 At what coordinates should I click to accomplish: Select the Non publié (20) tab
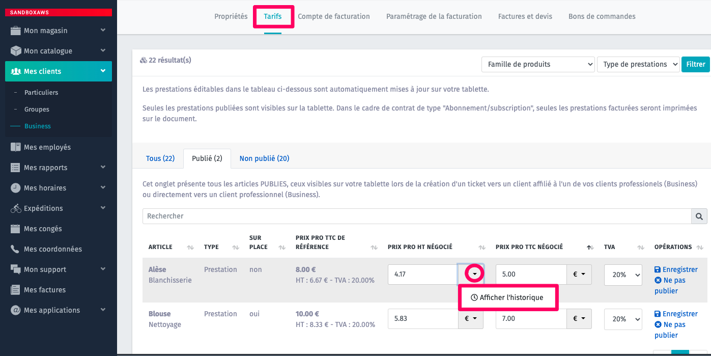point(264,158)
